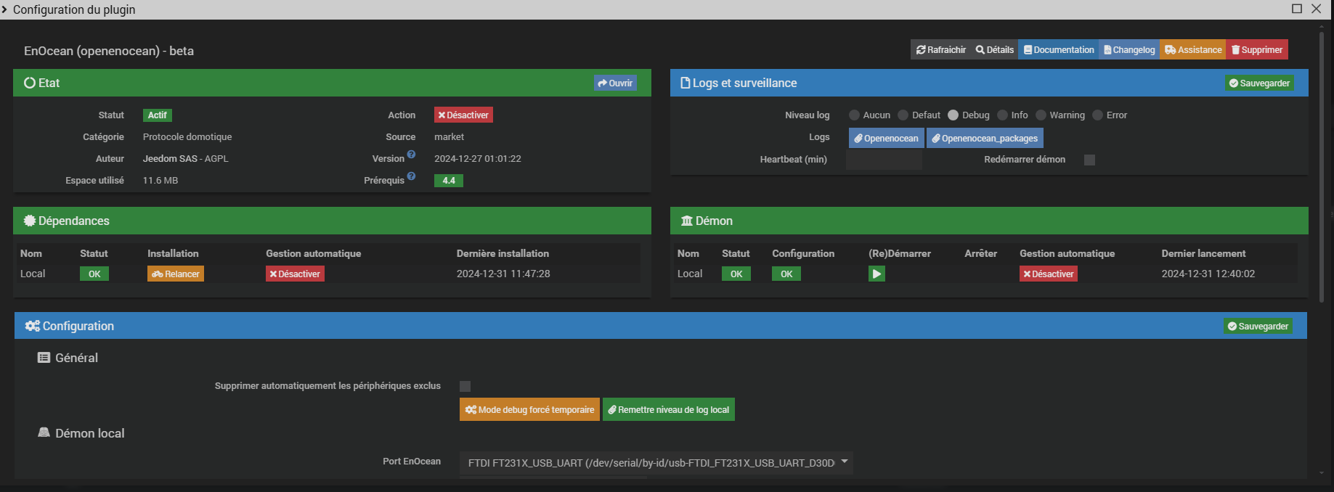The height and width of the screenshot is (492, 1334).
Task: Open the Assistance button
Action: pos(1193,50)
